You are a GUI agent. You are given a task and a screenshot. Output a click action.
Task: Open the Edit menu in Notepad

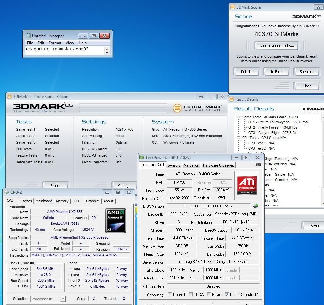point(41,43)
